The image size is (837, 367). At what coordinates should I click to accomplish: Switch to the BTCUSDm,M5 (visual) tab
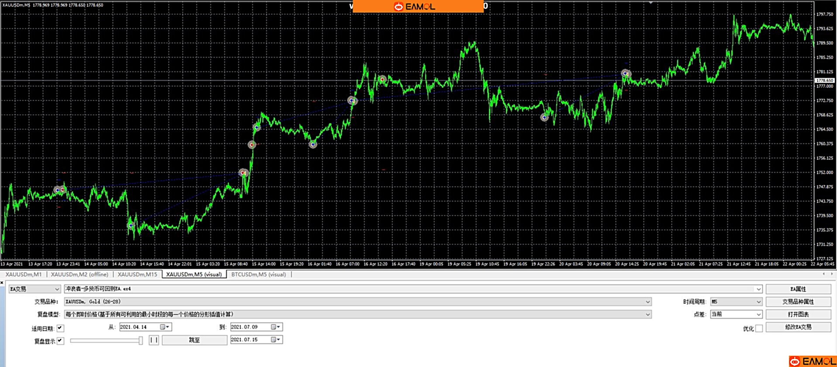(258, 274)
